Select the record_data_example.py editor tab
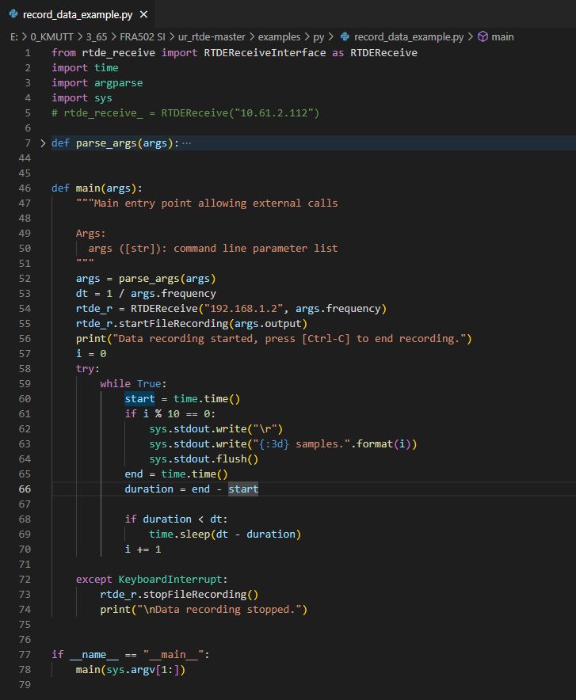This screenshot has width=576, height=700. tap(78, 14)
